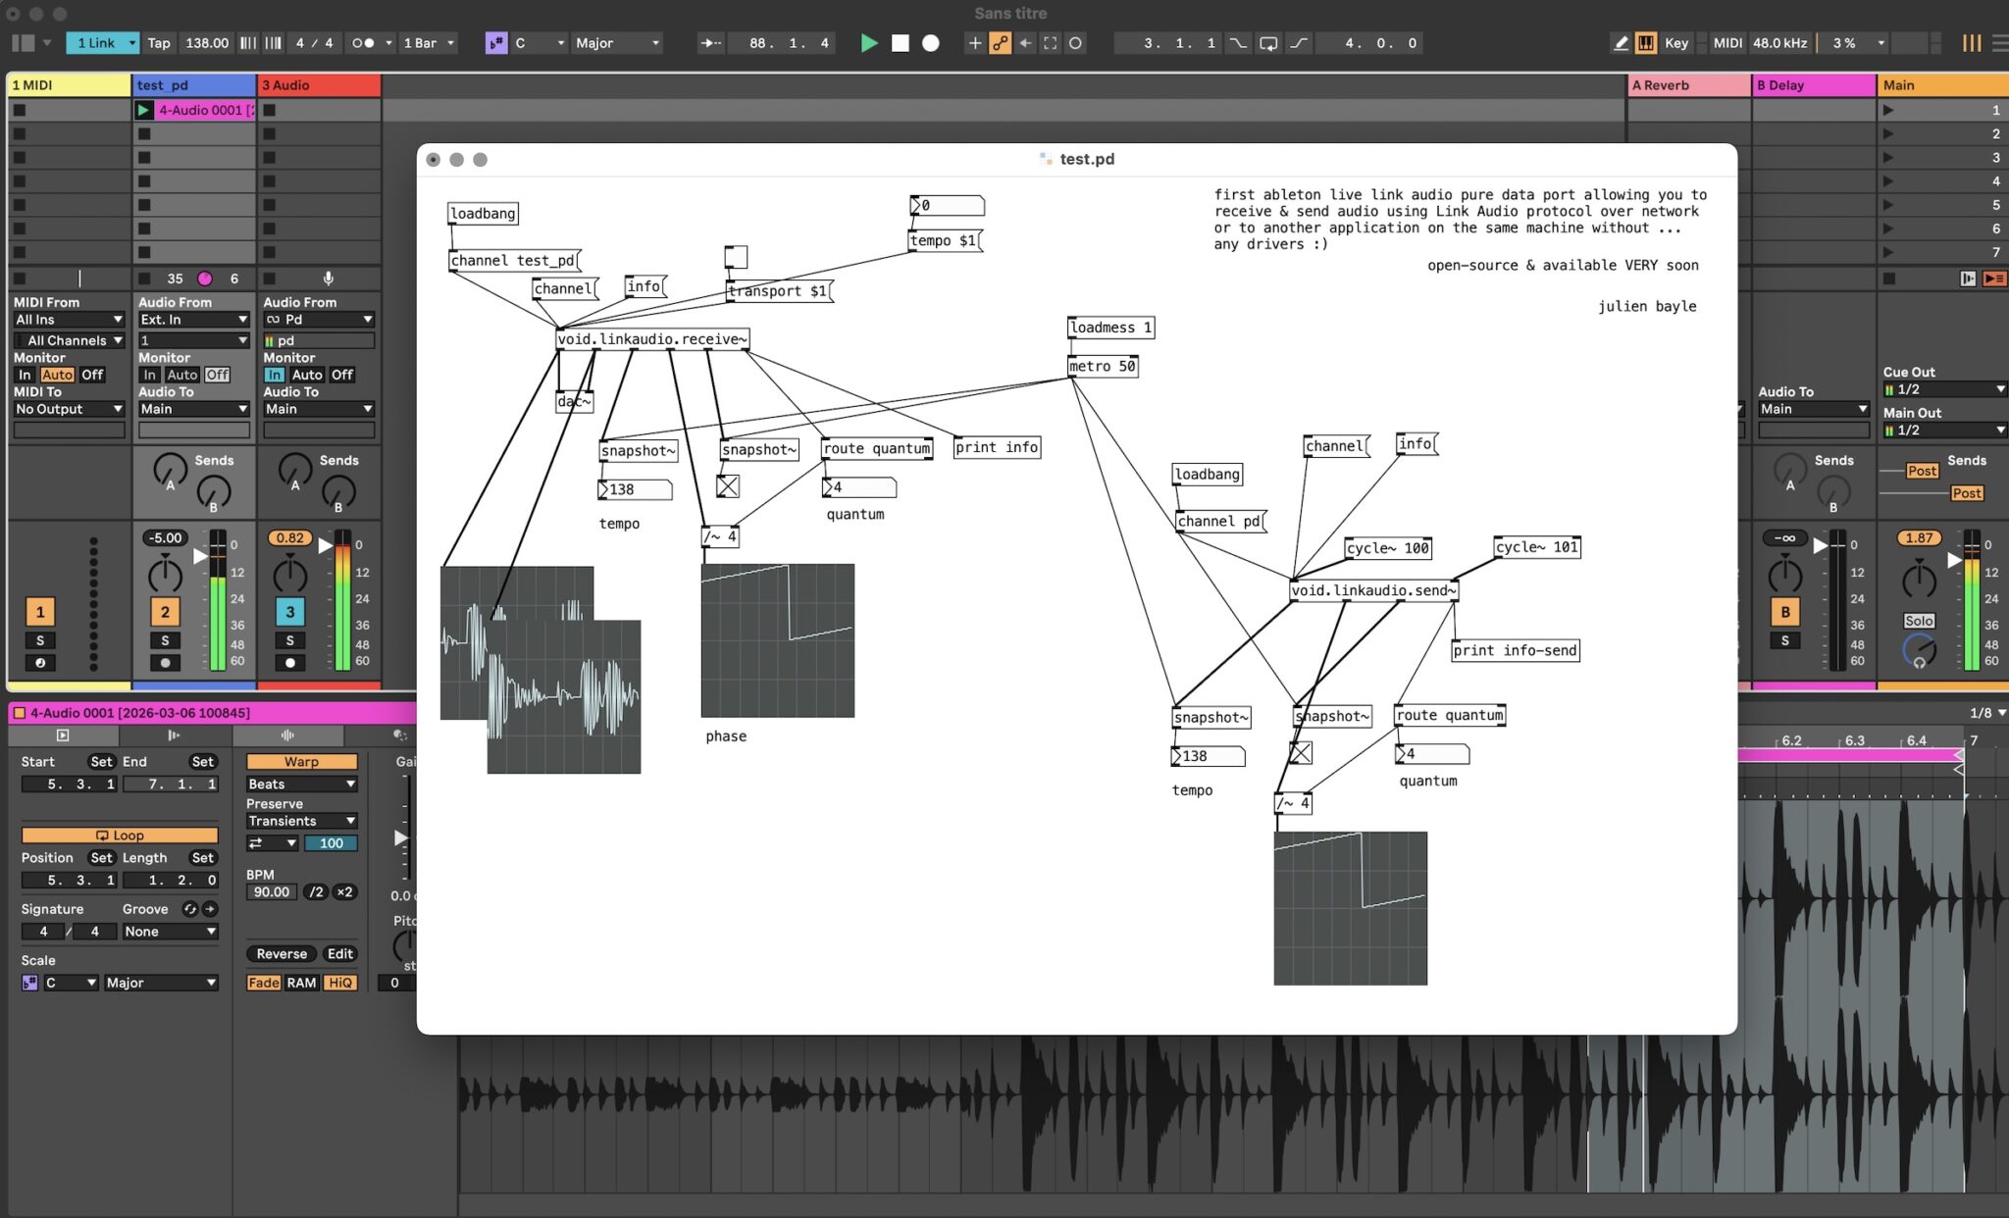The width and height of the screenshot is (2009, 1218).
Task: Adjust track 3 Audio volume fader
Action: (325, 546)
